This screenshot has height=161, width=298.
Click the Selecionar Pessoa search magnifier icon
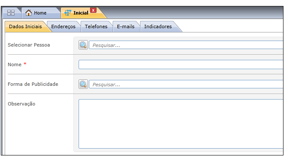[83, 45]
